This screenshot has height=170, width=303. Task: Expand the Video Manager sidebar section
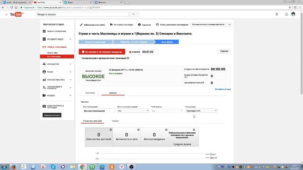click(71, 39)
